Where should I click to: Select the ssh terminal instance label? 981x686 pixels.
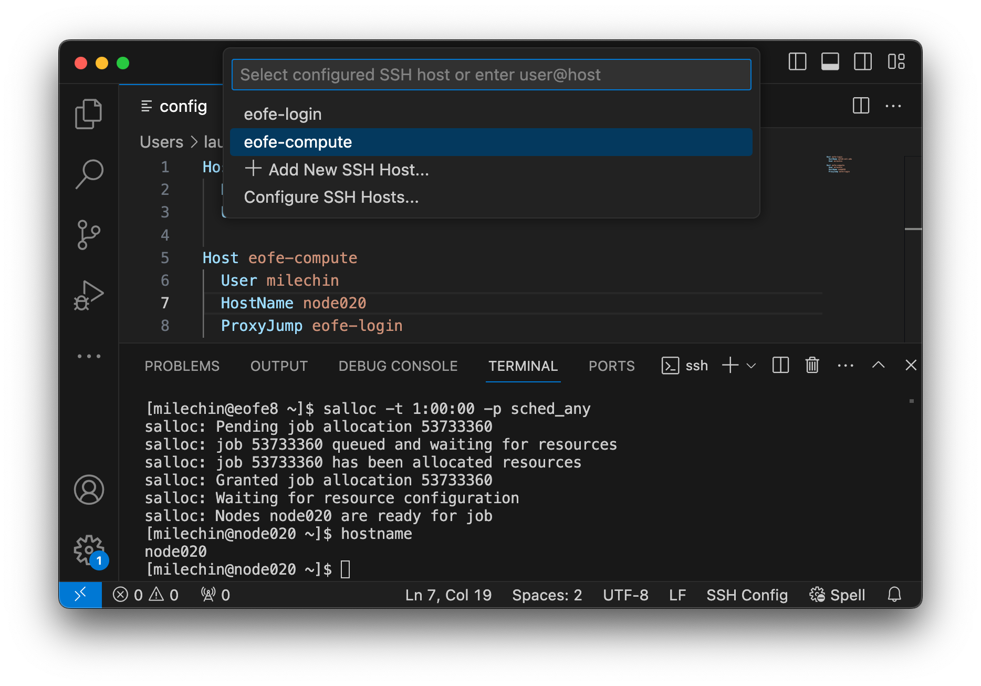(685, 366)
